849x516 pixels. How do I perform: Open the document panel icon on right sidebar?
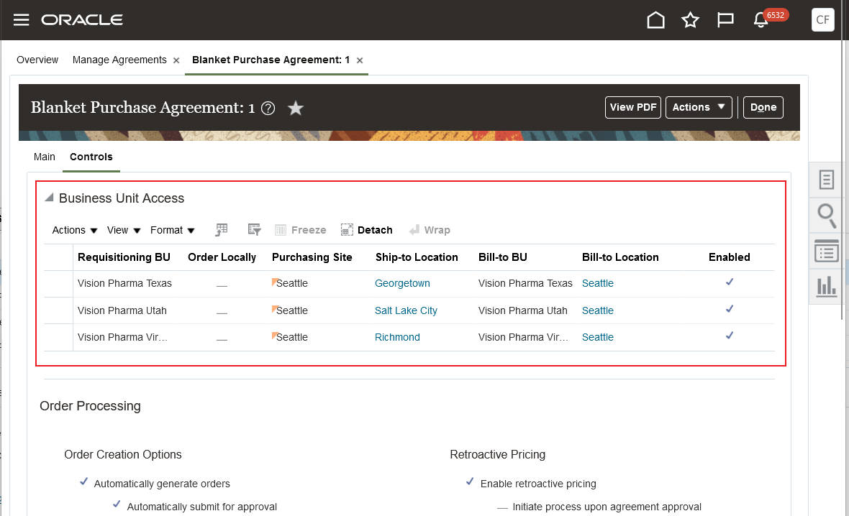tap(826, 180)
